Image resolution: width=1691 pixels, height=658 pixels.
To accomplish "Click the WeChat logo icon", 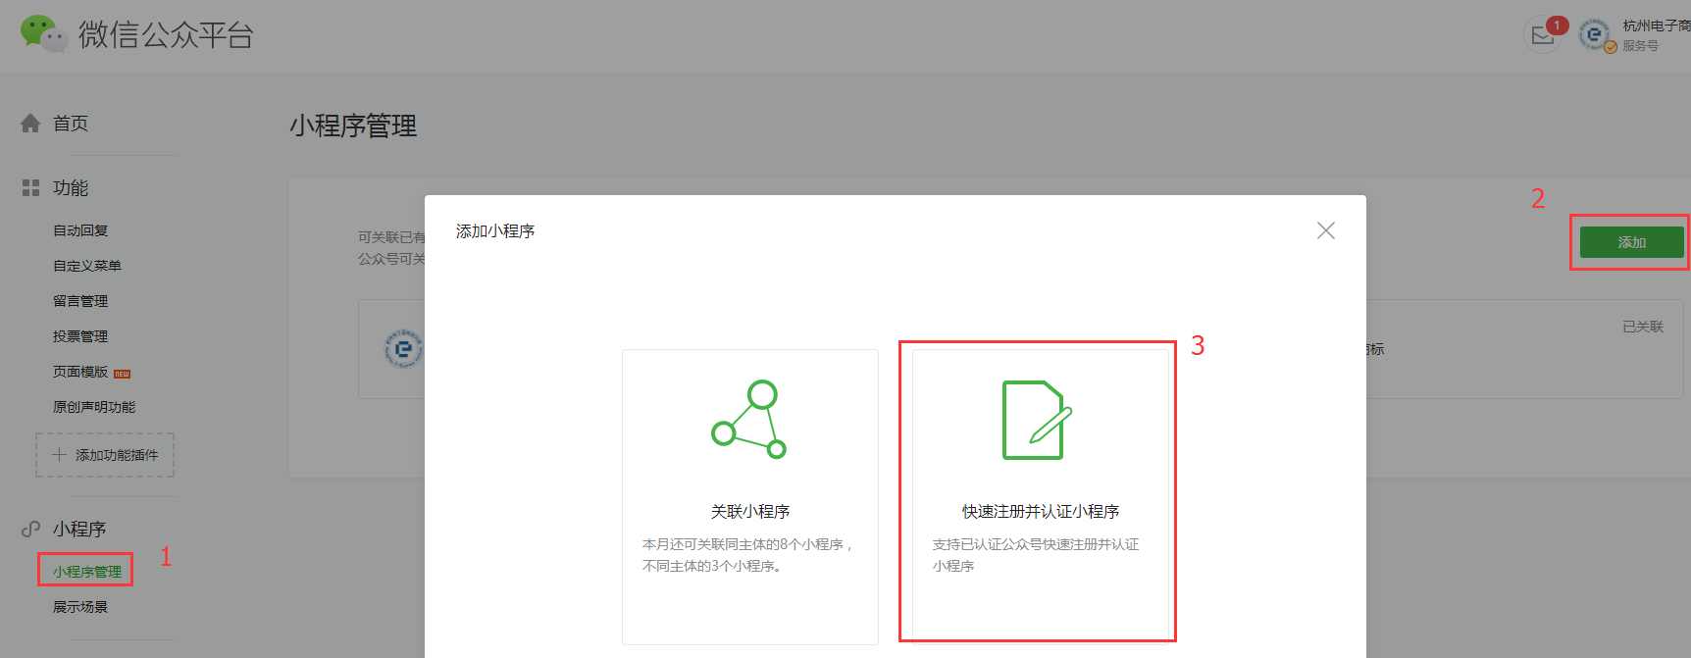I will tap(43, 33).
